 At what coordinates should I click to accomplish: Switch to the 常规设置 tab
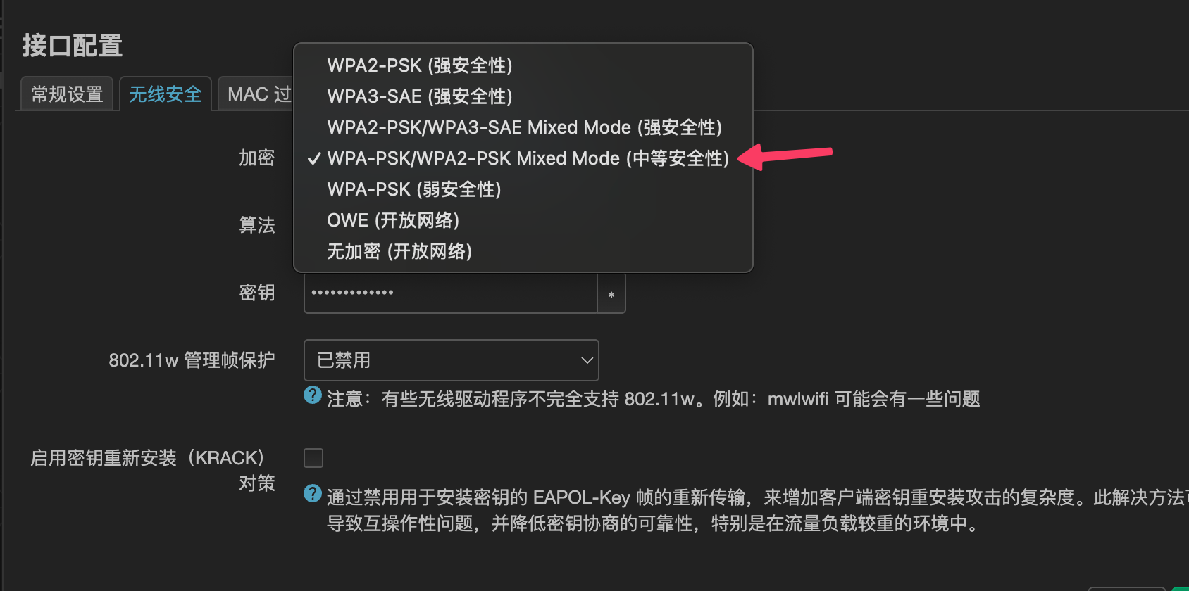[x=67, y=94]
